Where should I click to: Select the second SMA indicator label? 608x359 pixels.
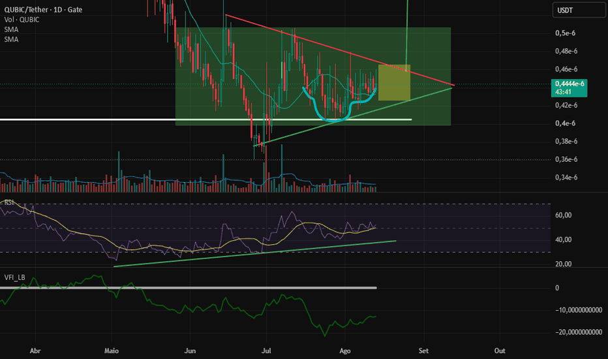tap(11, 39)
